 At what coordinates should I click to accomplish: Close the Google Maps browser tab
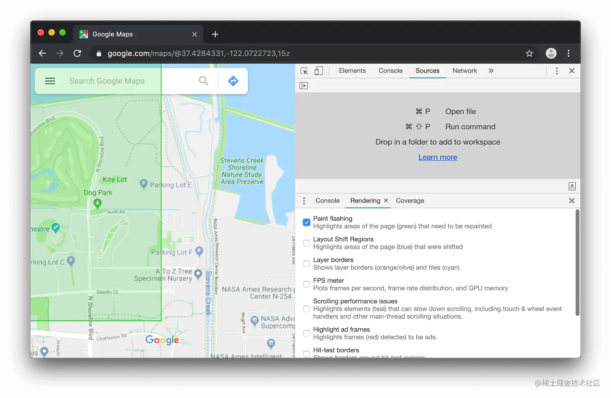(x=194, y=34)
